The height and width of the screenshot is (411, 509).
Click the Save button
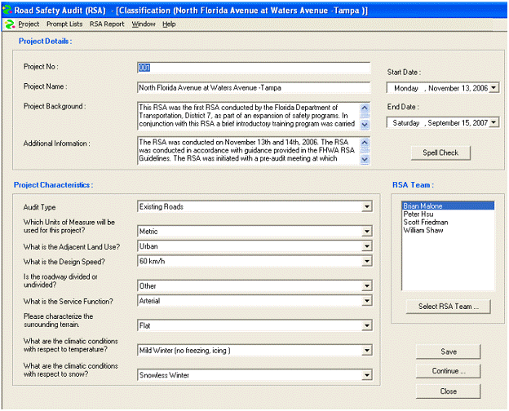pos(449,351)
